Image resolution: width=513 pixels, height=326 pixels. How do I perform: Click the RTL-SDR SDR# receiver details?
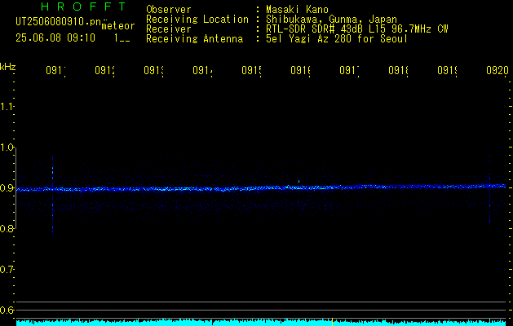click(357, 29)
